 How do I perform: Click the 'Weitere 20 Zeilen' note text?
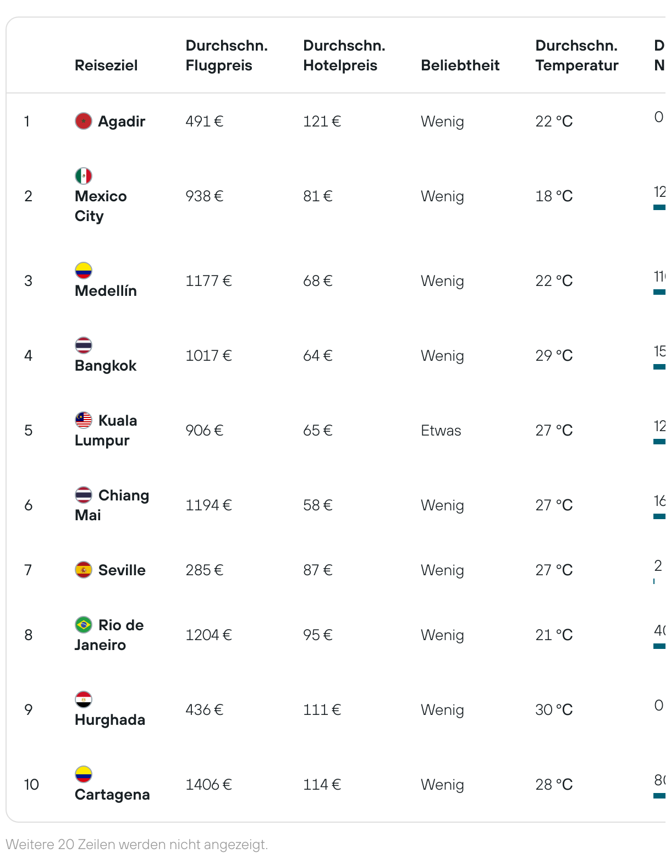137,844
